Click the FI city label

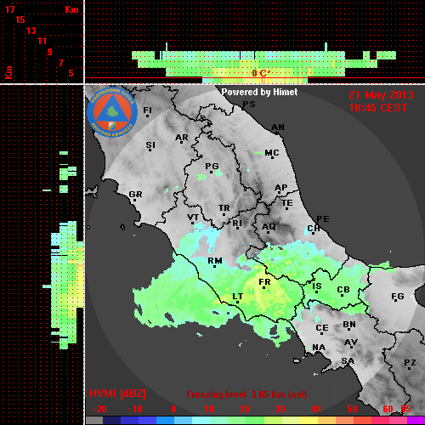[x=148, y=110]
